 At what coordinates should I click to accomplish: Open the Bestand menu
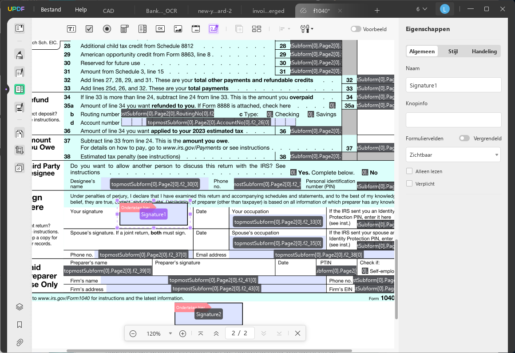point(51,9)
